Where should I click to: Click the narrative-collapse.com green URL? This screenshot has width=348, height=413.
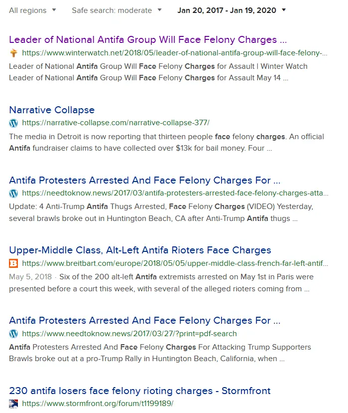pyautogui.click(x=116, y=123)
